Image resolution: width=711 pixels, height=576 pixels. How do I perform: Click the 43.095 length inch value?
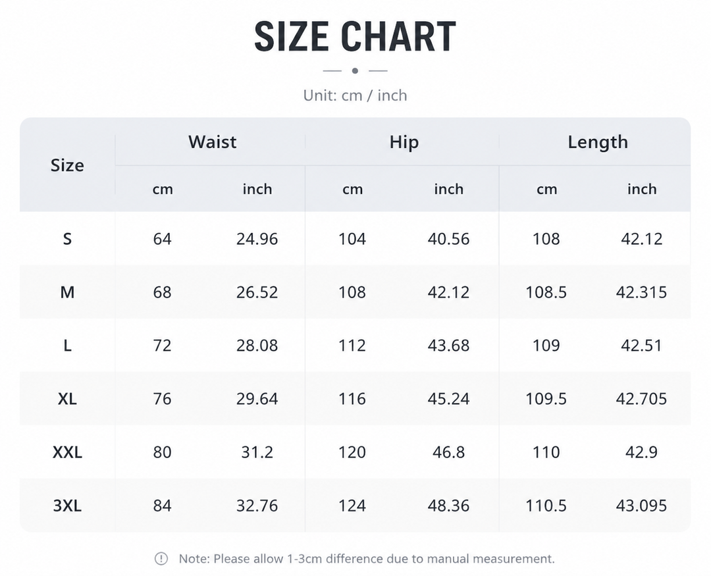pos(641,506)
